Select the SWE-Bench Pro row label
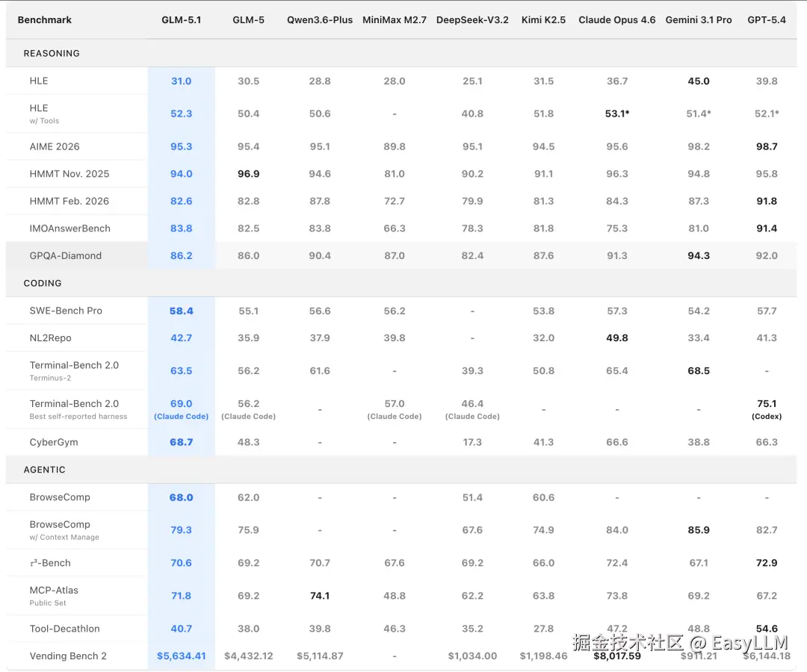 66,311
